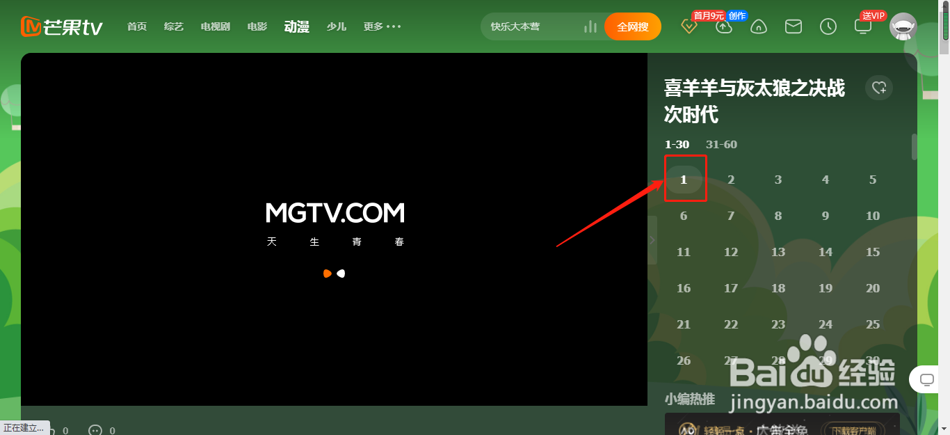Collapse the episode side panel arrow
950x435 pixels.
(x=652, y=240)
